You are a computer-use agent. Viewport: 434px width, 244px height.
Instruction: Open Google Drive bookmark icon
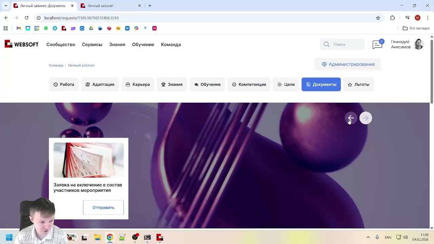coord(91,28)
